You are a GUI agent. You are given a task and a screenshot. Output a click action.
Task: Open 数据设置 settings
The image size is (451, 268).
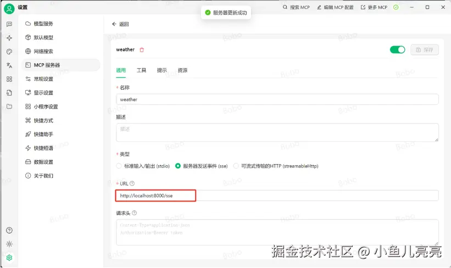click(x=60, y=162)
